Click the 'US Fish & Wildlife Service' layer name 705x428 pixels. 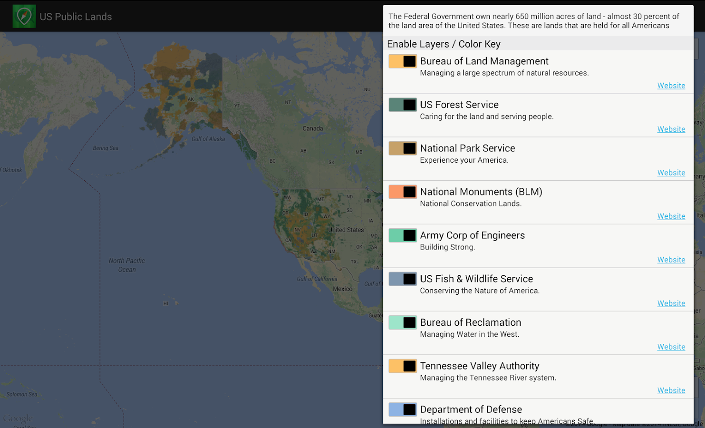point(476,279)
